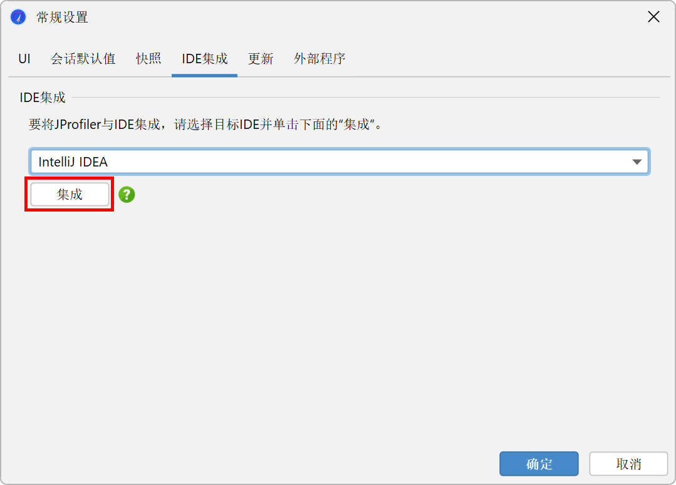The height and width of the screenshot is (485, 676).
Task: Open the IntelliJ IDEA IDE dropdown
Action: [340, 162]
